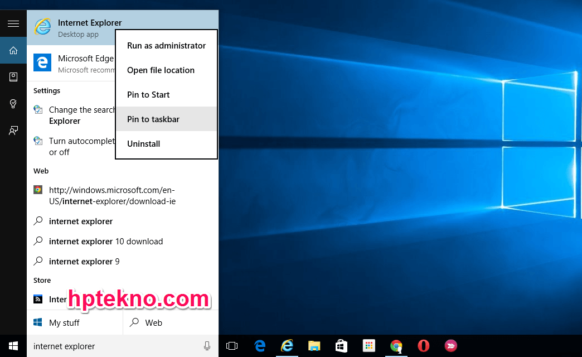This screenshot has height=357, width=582.
Task: Launch Internet Explorer from the taskbar
Action: [287, 346]
